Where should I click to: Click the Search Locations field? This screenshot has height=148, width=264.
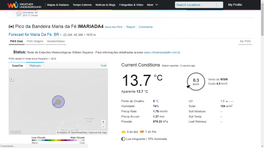click(196, 5)
